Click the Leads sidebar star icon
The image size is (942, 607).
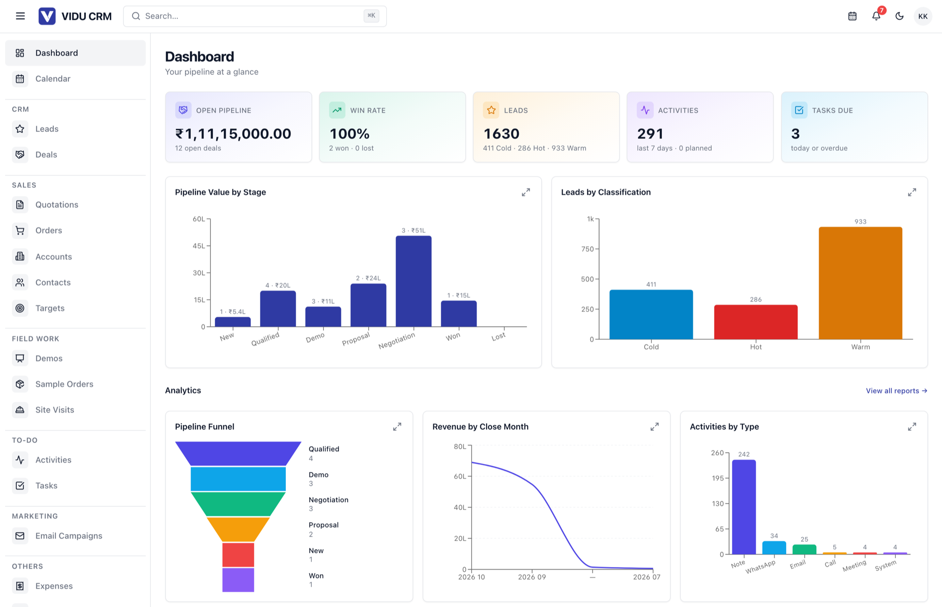click(20, 128)
